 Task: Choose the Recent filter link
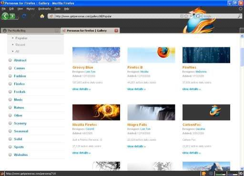point(20,45)
